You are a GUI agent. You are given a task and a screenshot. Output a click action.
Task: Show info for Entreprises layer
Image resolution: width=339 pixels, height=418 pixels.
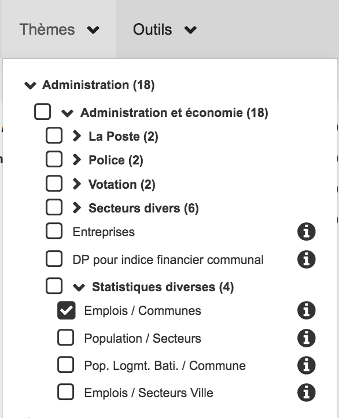[306, 232]
